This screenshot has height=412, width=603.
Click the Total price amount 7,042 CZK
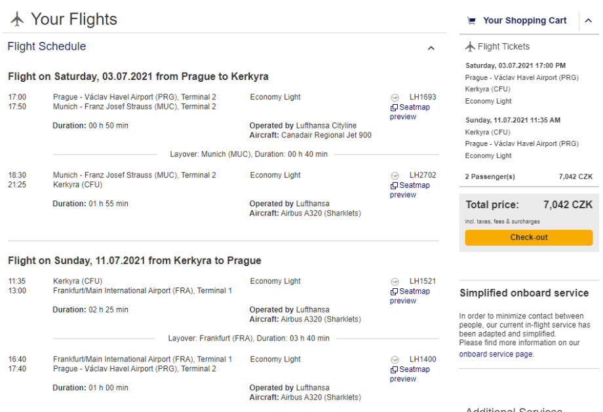tap(568, 205)
